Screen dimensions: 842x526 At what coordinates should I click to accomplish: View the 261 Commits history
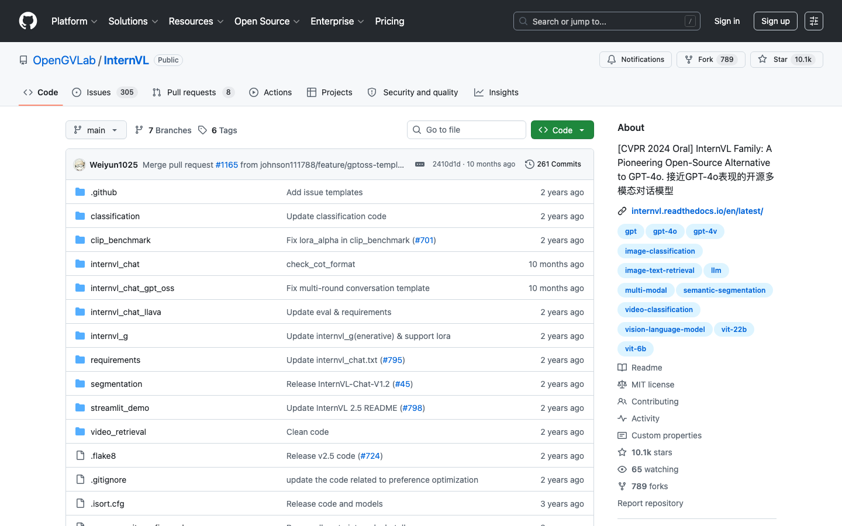coord(553,164)
